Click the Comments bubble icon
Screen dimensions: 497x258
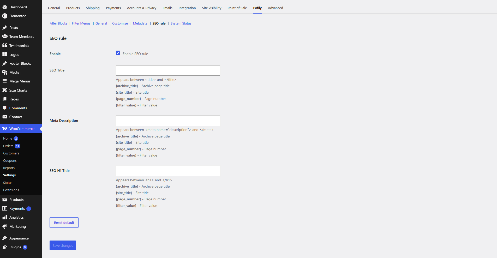5,108
